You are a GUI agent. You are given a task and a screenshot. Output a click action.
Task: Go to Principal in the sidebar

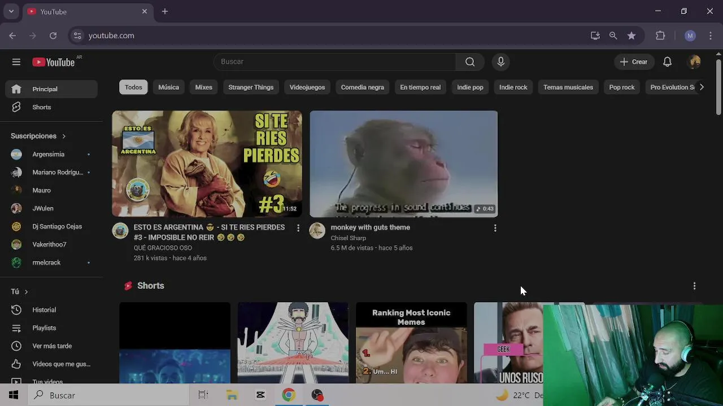pos(51,89)
